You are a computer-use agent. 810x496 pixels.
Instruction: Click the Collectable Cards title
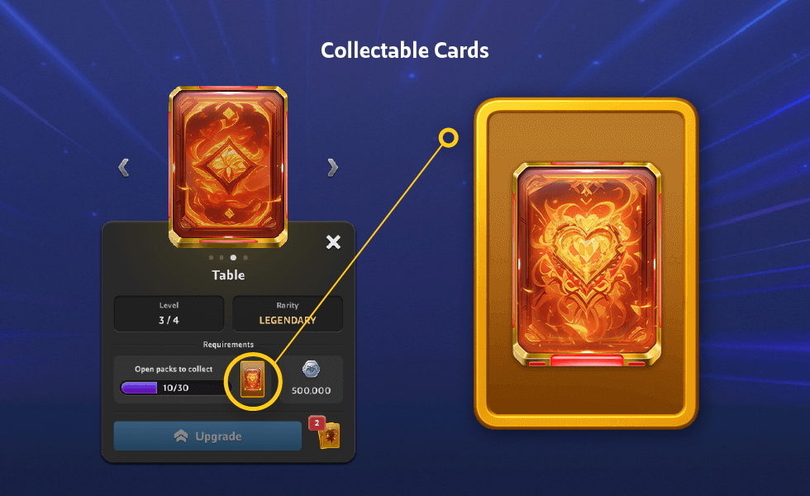point(405,50)
